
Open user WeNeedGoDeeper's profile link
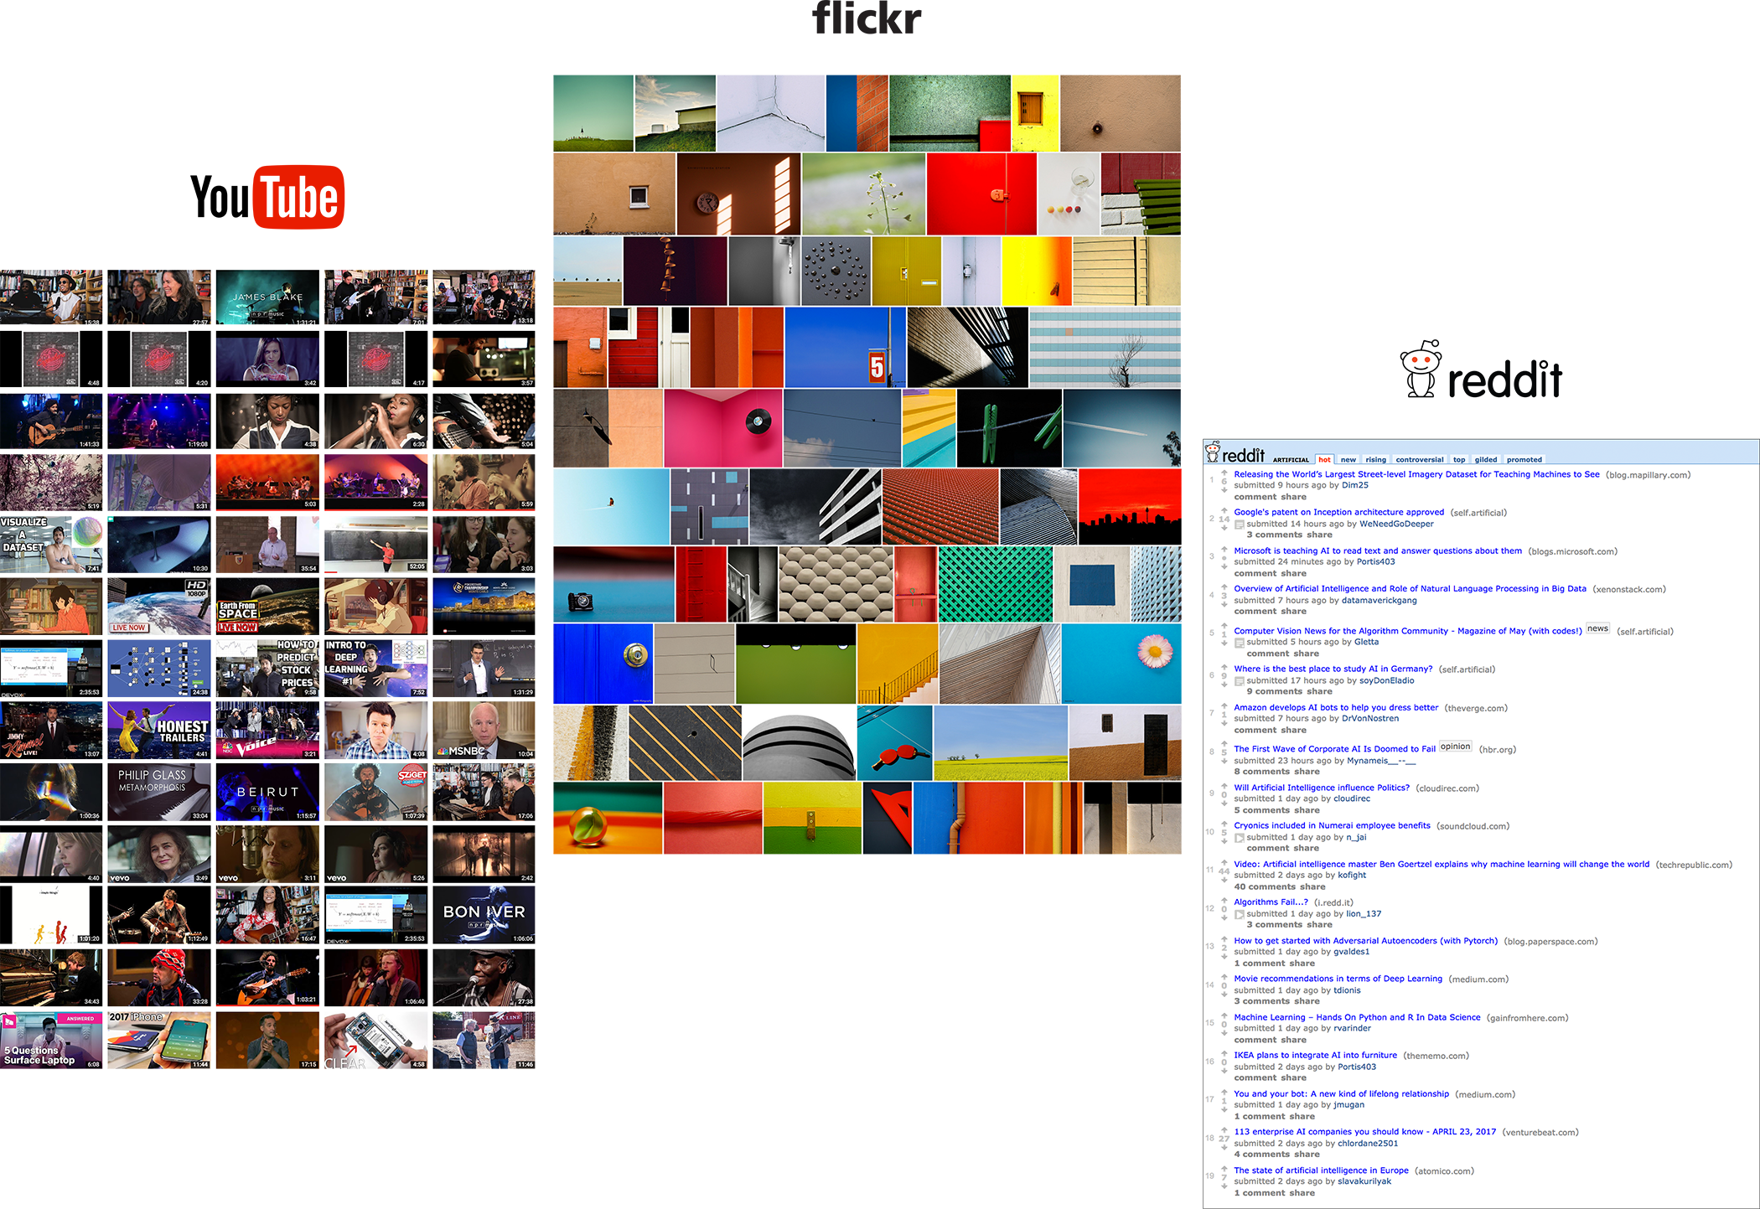(x=1396, y=524)
